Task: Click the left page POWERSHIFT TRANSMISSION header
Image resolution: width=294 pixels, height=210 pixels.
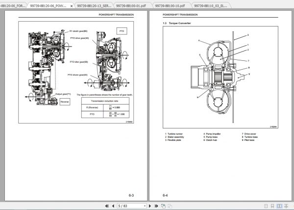Action: pyautogui.click(x=116, y=15)
